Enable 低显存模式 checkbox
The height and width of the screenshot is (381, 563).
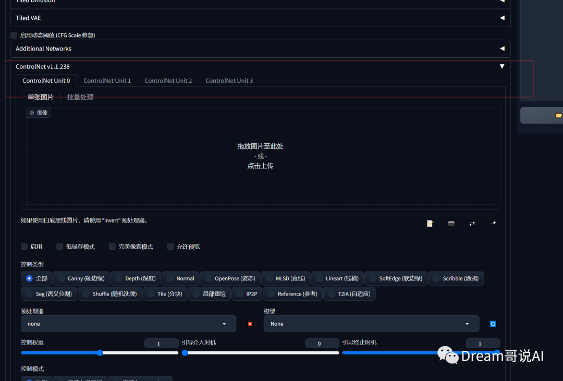[x=59, y=247]
